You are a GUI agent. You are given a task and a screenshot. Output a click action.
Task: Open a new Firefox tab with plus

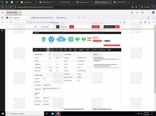coord(83,18)
